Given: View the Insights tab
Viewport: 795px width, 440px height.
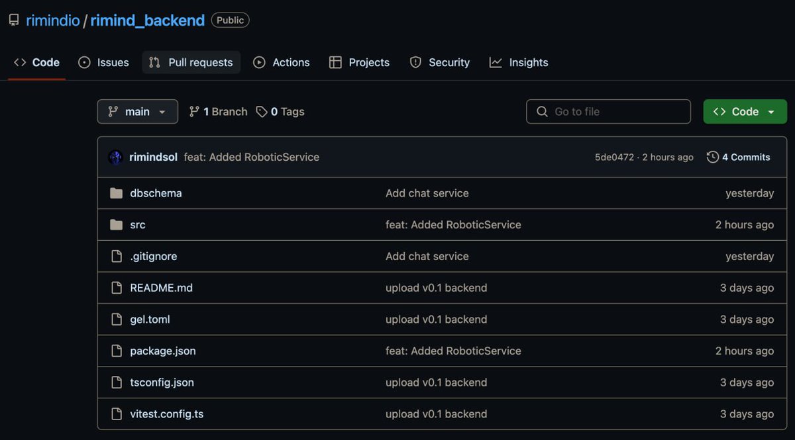Looking at the screenshot, I should click(x=519, y=62).
